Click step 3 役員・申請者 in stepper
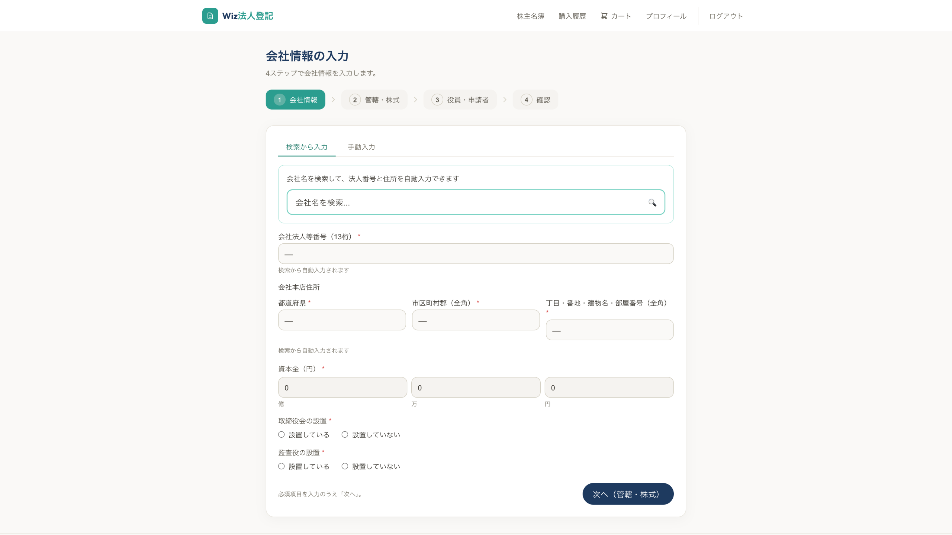 point(460,100)
